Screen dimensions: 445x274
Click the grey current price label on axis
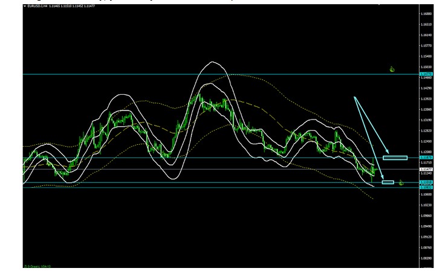coord(426,170)
